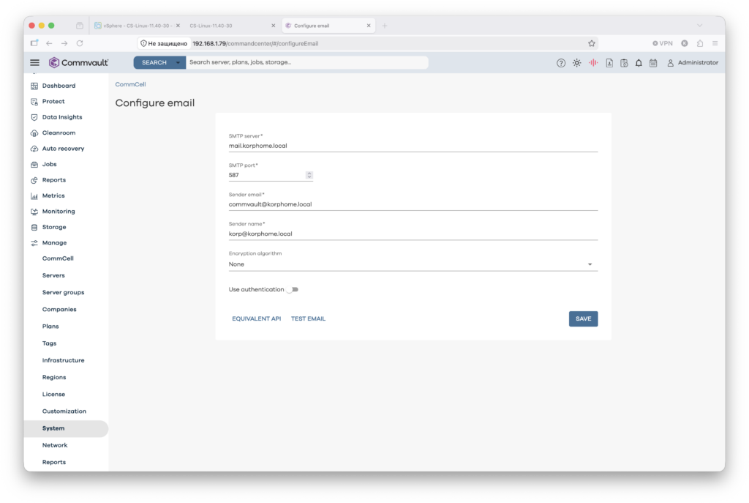749x503 pixels.
Task: Adjust the SMTP port stepper arrows
Action: (309, 175)
